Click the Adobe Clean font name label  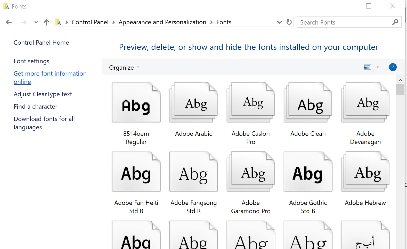tap(308, 134)
